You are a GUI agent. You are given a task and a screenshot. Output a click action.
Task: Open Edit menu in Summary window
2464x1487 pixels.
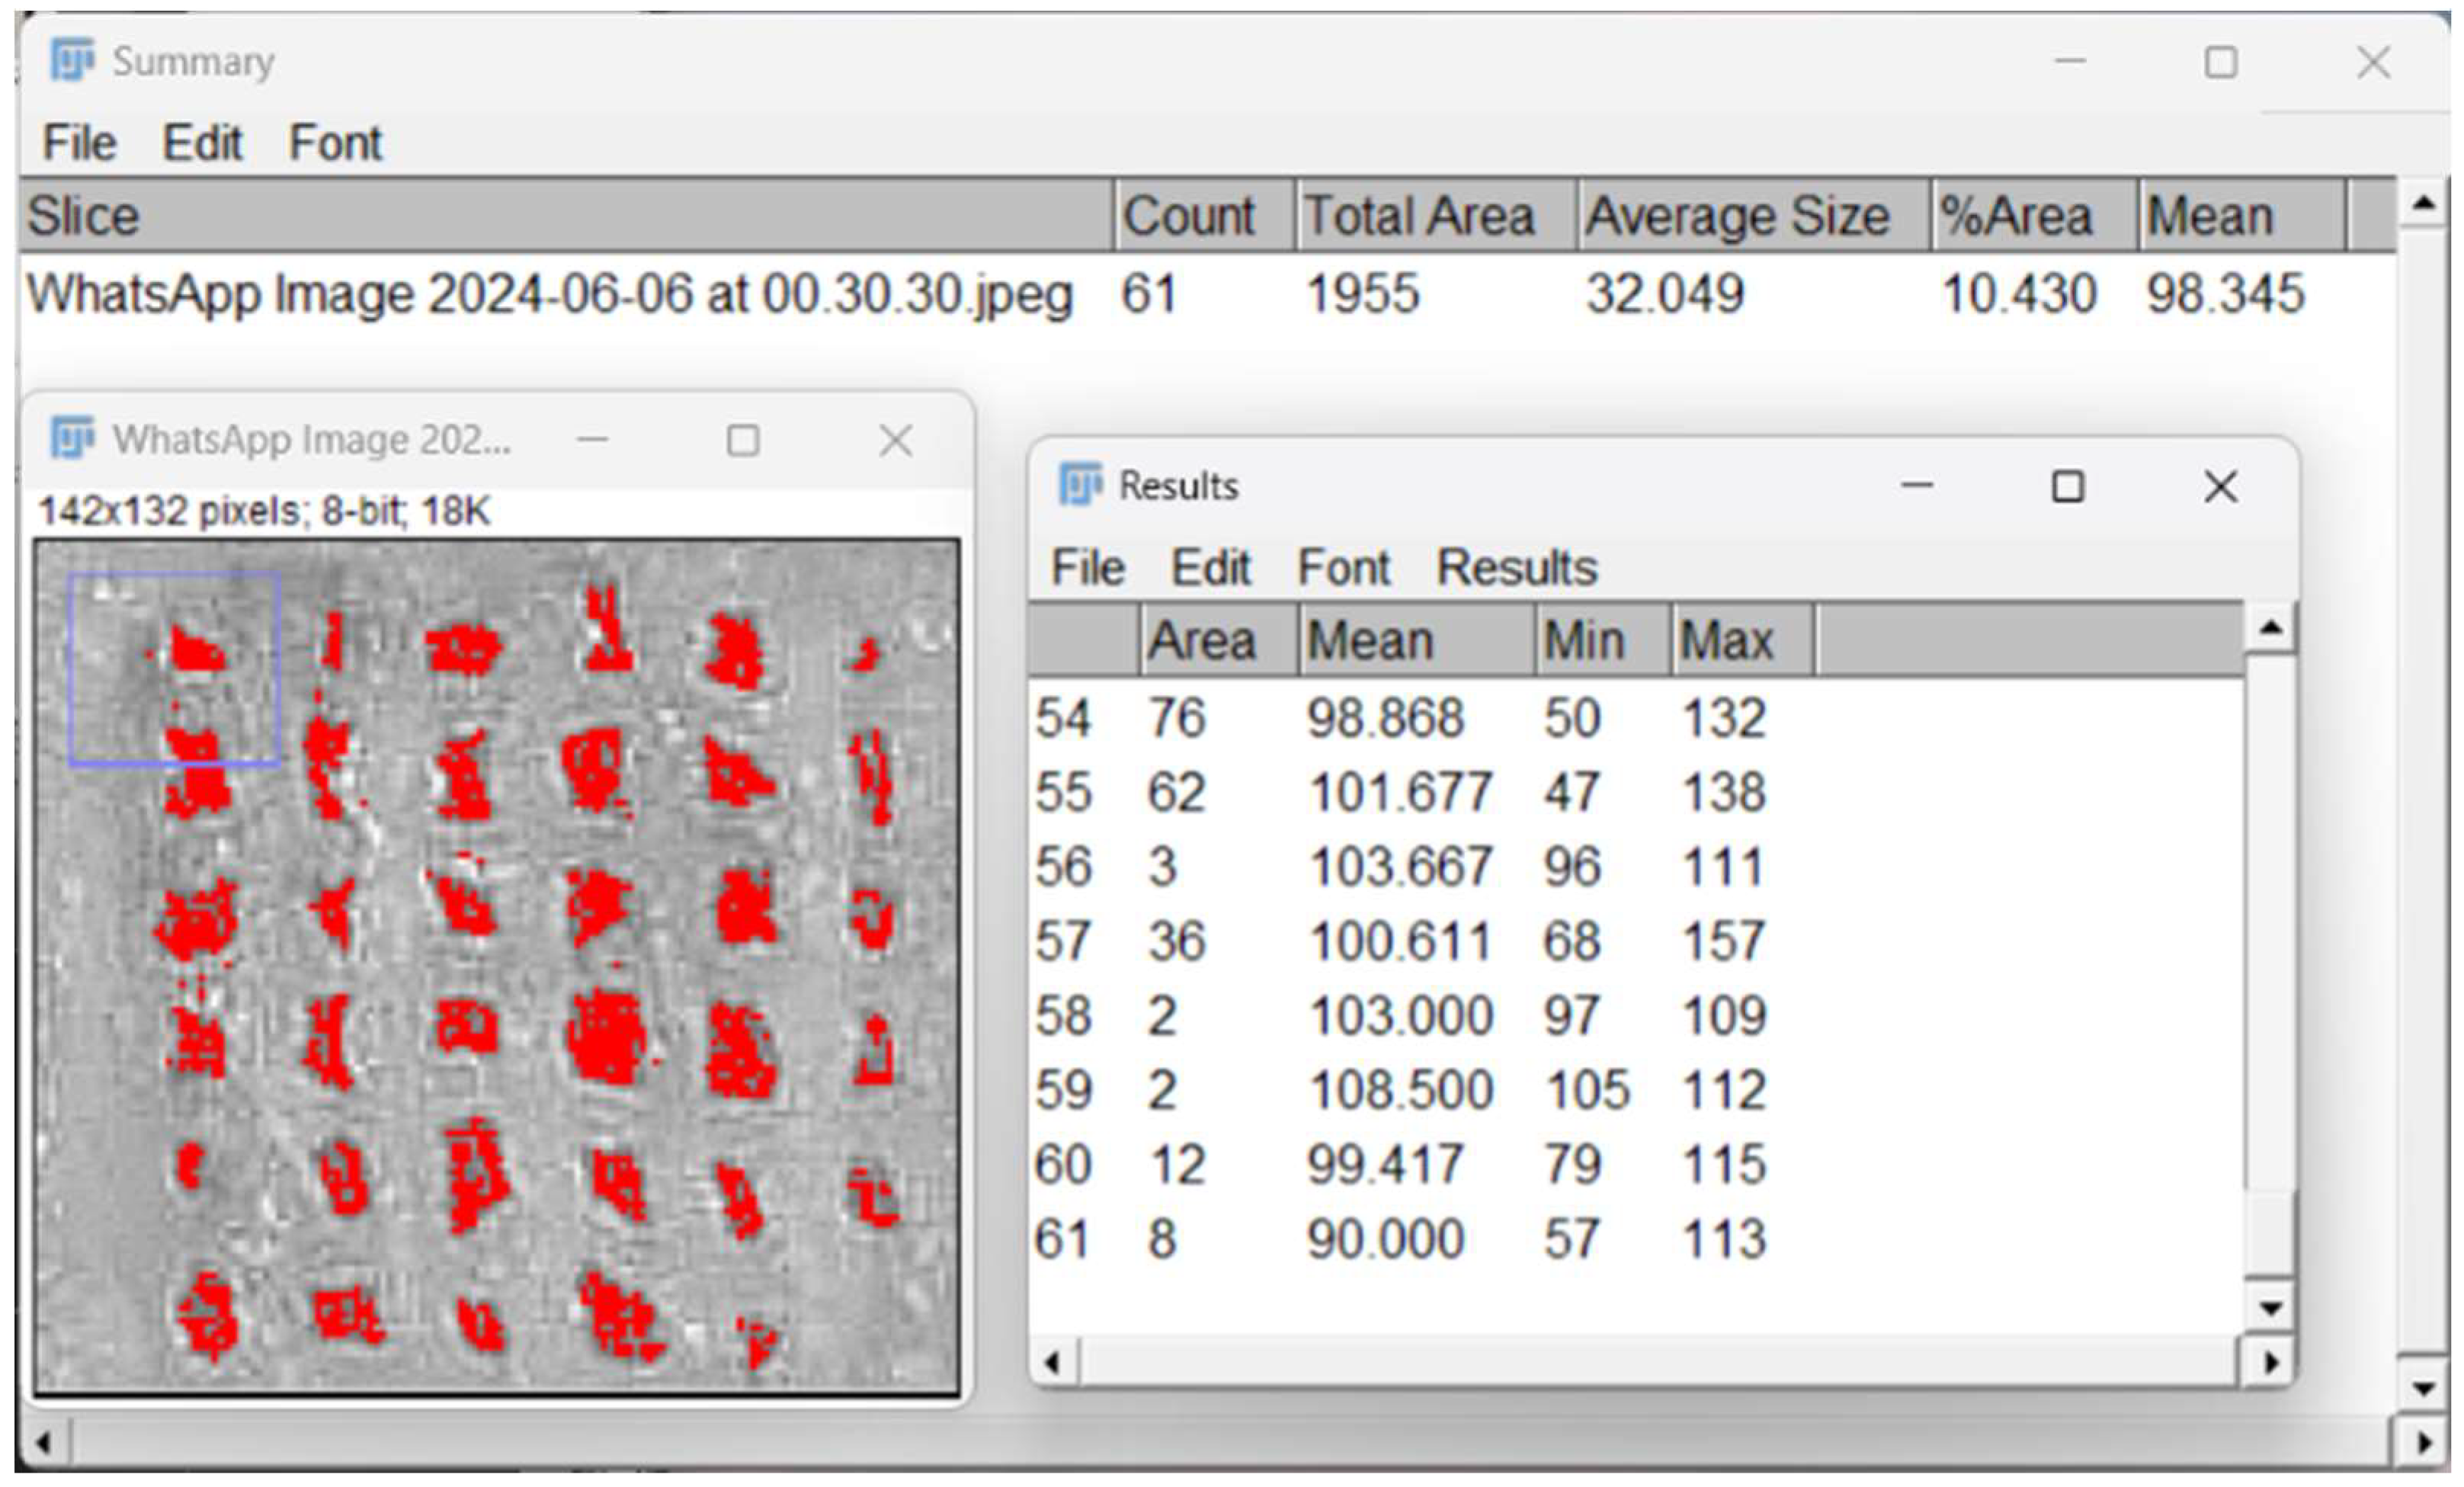coord(202,143)
